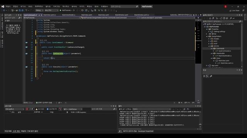
Task: Click the WpfTutorials title button
Action: pos(147,7)
